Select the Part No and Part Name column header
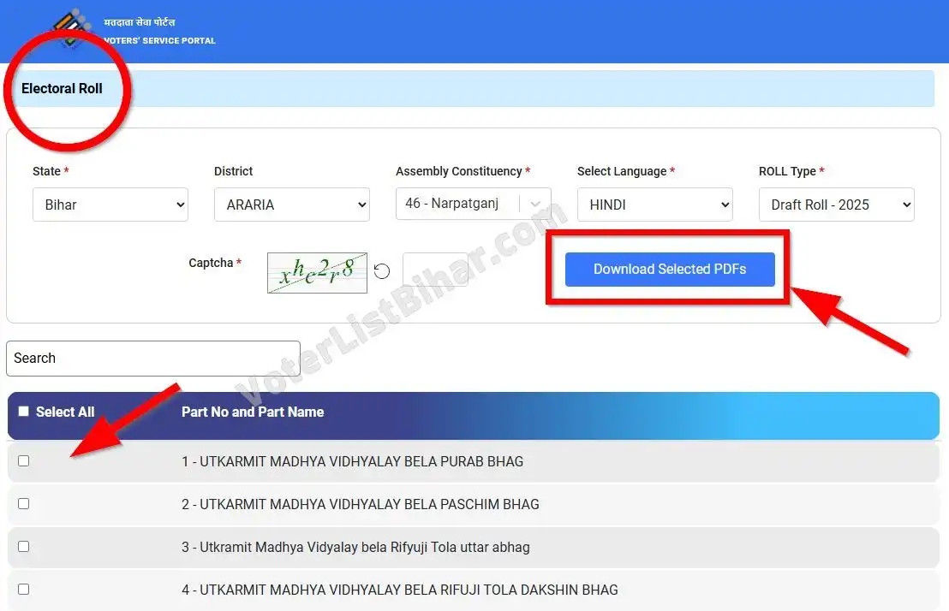 252,412
